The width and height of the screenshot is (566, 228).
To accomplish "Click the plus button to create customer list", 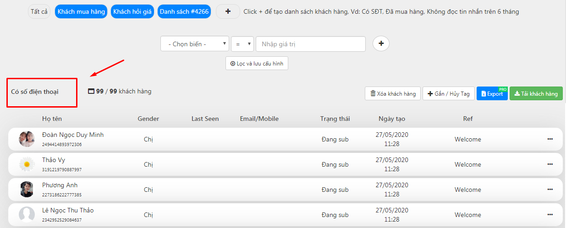I will tap(228, 11).
